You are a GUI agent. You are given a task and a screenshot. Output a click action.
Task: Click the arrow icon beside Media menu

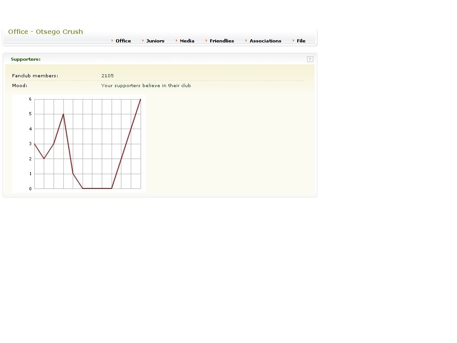[x=176, y=40]
